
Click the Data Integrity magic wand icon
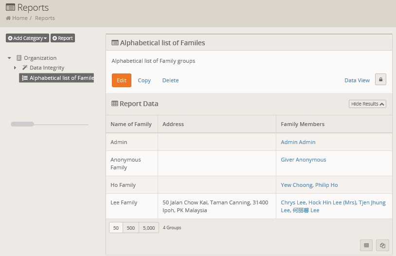[25, 68]
